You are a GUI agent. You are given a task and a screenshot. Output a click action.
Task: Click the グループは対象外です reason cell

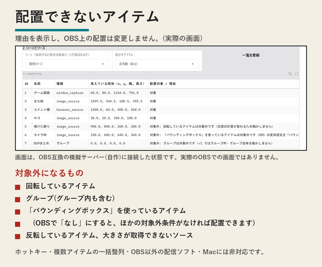pyautogui.click(x=224, y=143)
